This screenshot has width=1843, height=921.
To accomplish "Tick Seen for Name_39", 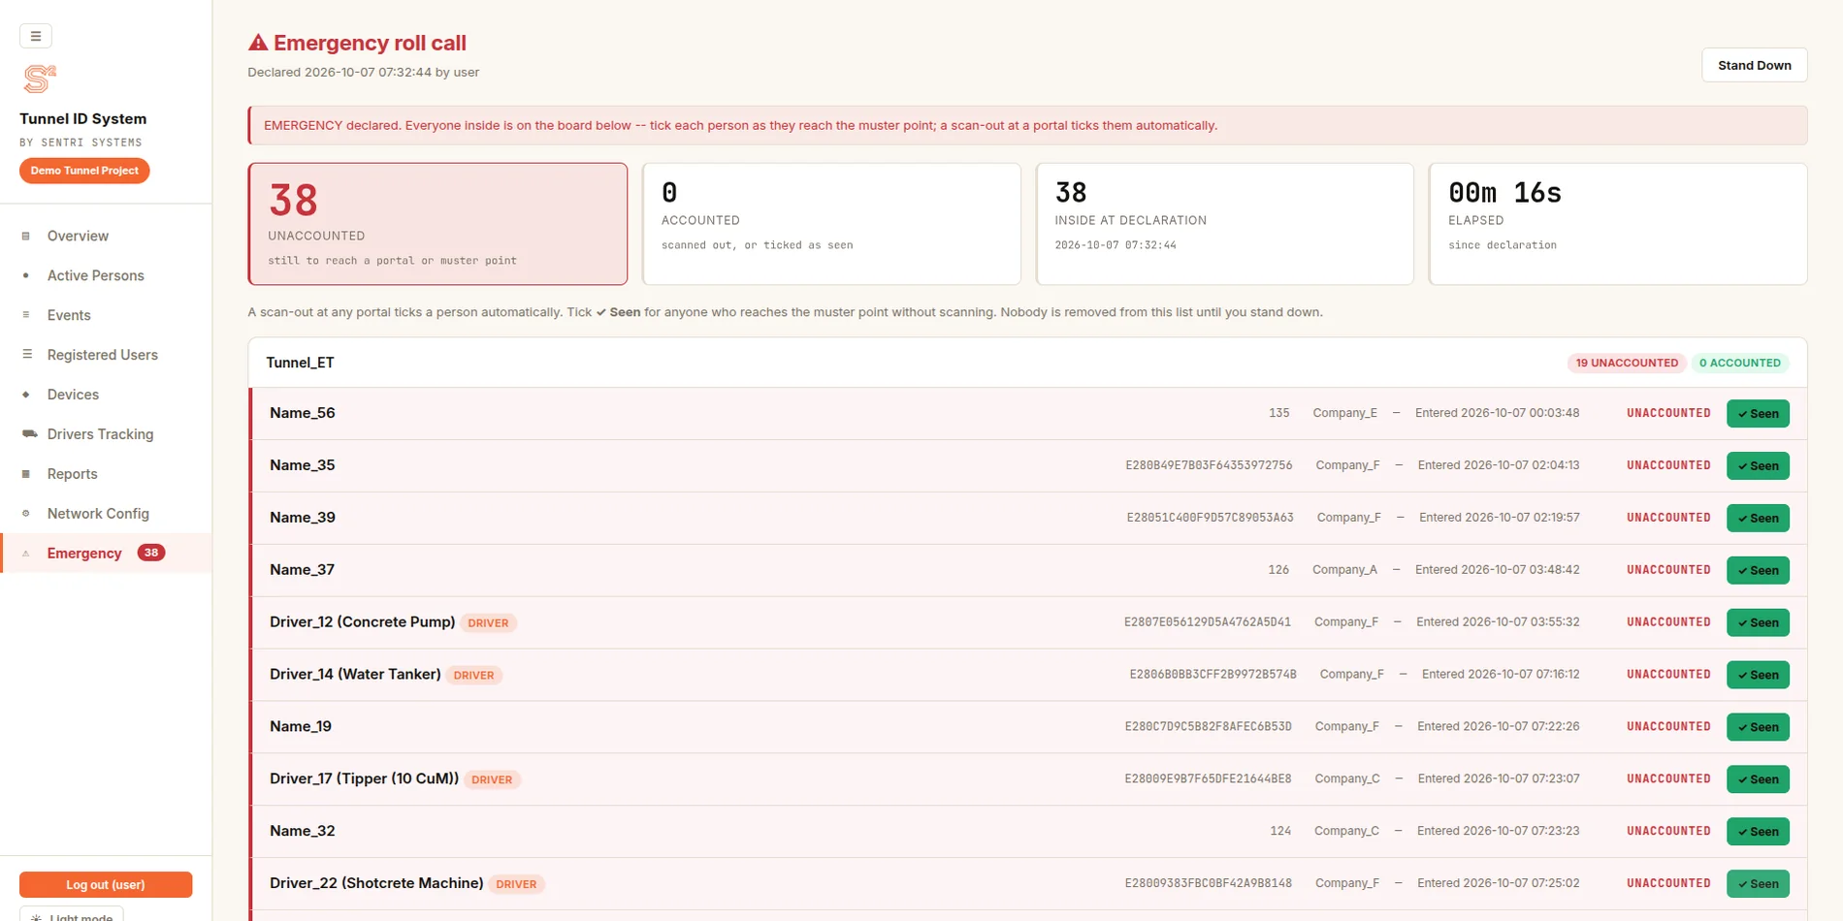I will pyautogui.click(x=1758, y=518).
